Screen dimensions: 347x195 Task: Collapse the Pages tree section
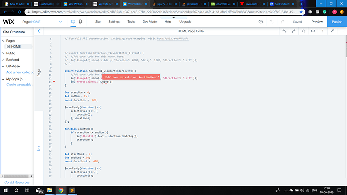click(3, 41)
